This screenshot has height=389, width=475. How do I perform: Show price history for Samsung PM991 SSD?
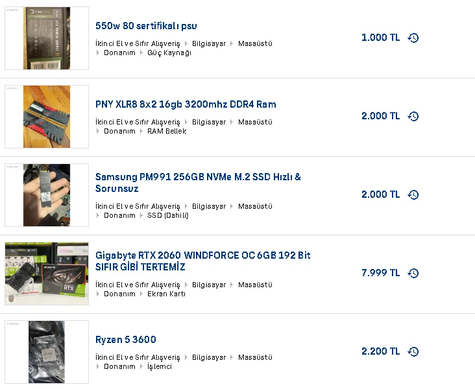[413, 194]
